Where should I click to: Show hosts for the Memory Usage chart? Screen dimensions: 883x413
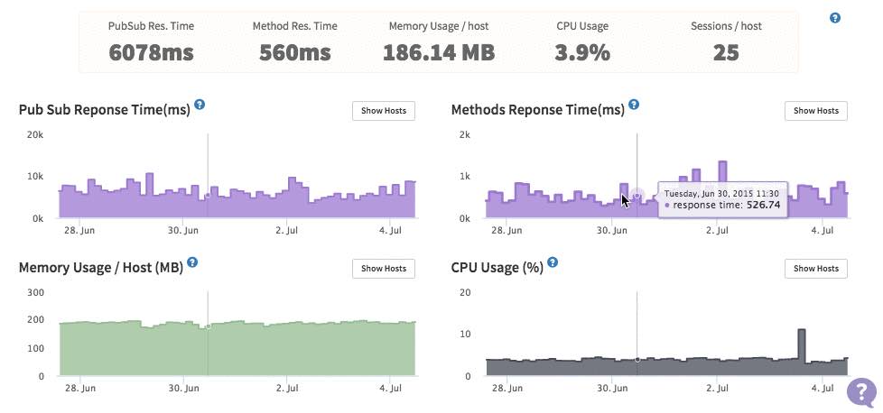point(384,268)
